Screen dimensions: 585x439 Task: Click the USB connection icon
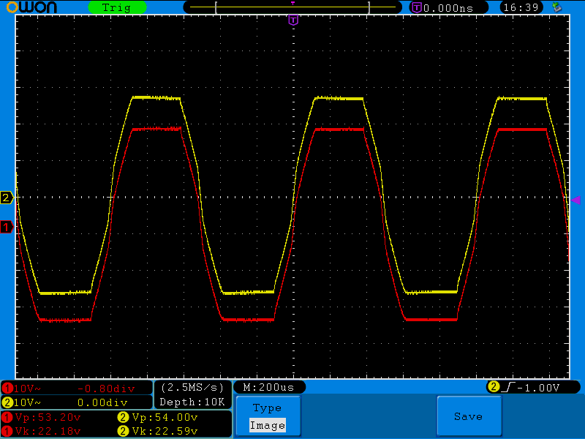(x=556, y=7)
